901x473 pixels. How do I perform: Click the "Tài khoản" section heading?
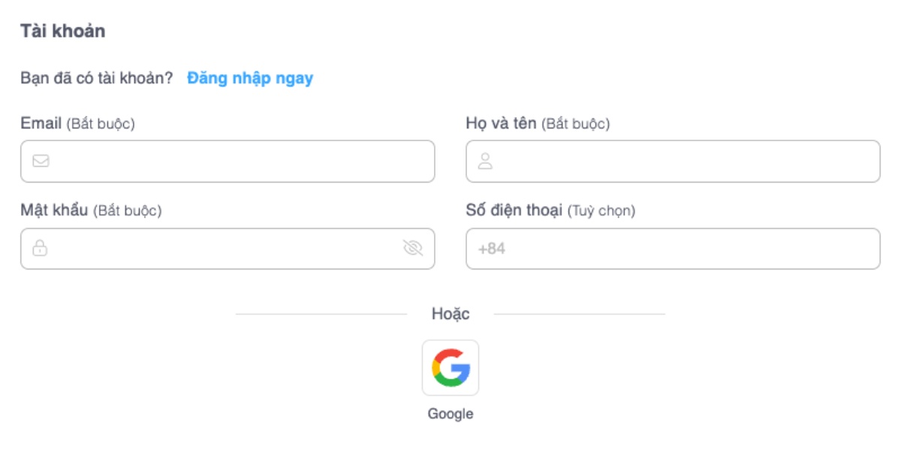pos(62,32)
